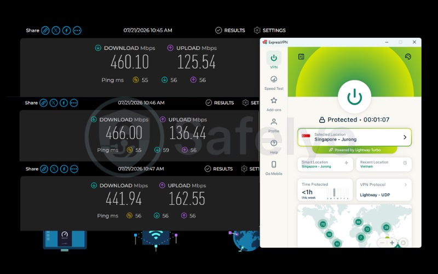Click the 07/21/2026 10:47 AM timestamp
This screenshot has height=274, width=438.
click(141, 169)
